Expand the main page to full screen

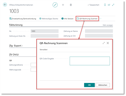(x=113, y=5)
